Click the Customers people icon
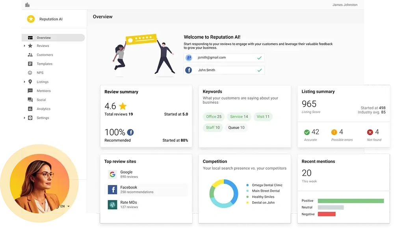The height and width of the screenshot is (229, 394). pyautogui.click(x=30, y=55)
